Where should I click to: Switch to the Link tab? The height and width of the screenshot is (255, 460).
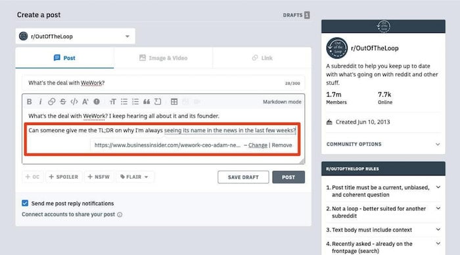click(x=262, y=58)
